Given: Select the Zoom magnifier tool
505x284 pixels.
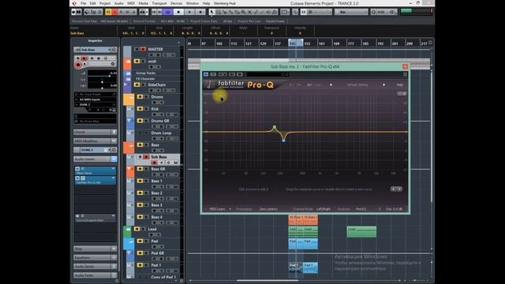Looking at the screenshot, I should tap(243, 12).
